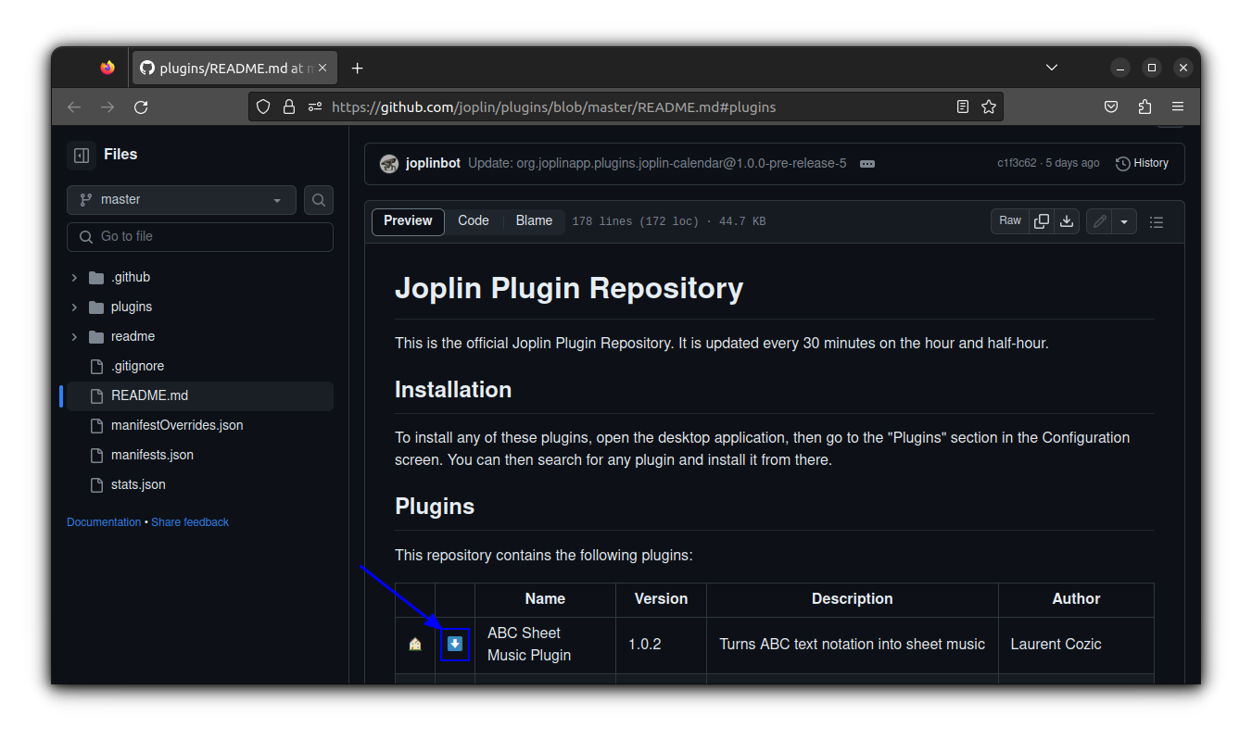This screenshot has width=1252, height=740.
Task: Open commit c1f3c62
Action: [x=1017, y=163]
